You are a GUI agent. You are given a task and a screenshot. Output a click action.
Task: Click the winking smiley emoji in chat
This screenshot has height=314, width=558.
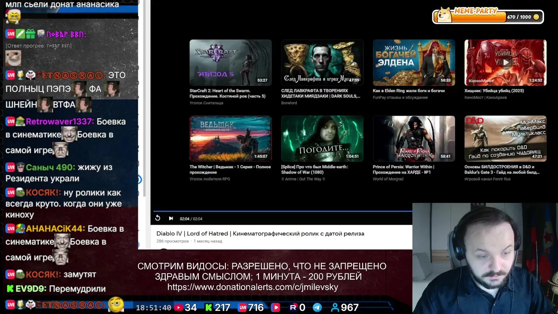pos(116,304)
